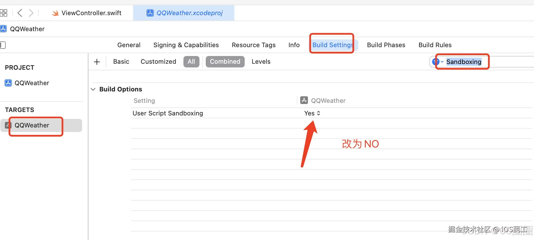Collapse the Build Options section

point(93,89)
